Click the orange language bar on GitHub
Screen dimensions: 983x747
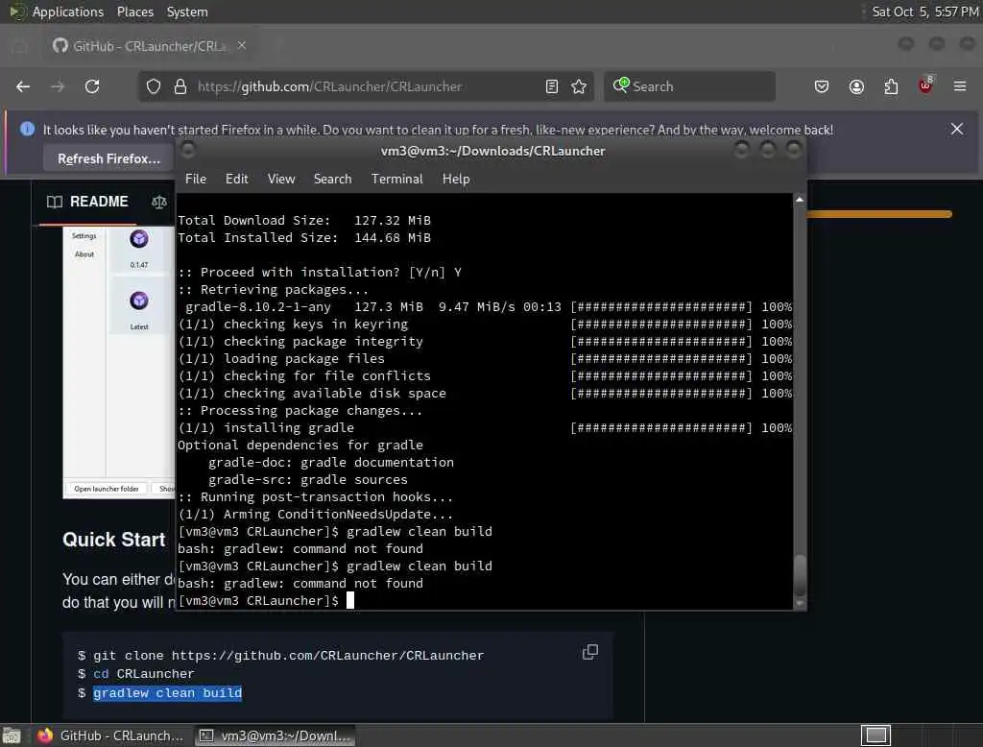(879, 214)
